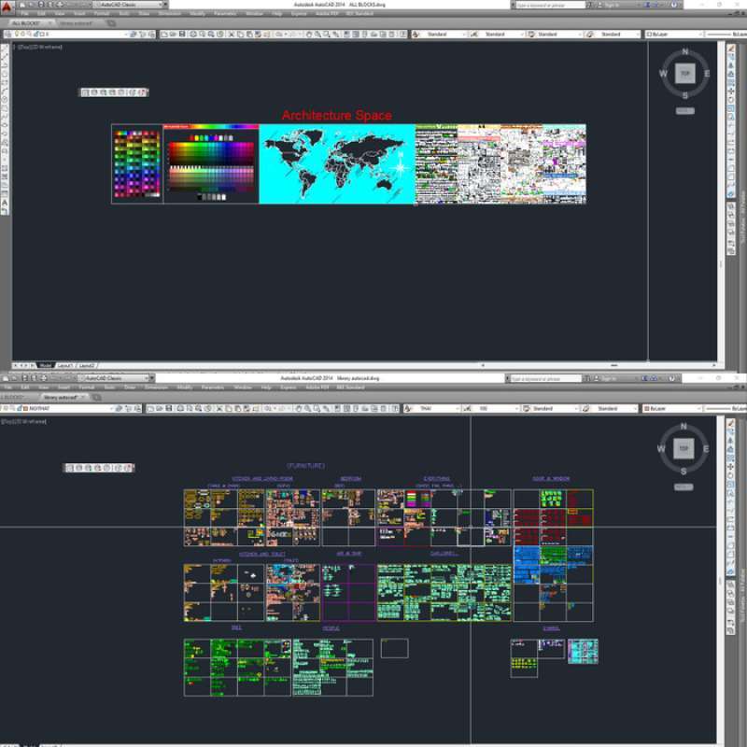
Task: Open the Layer Properties Manager icon
Action: pos(7,36)
